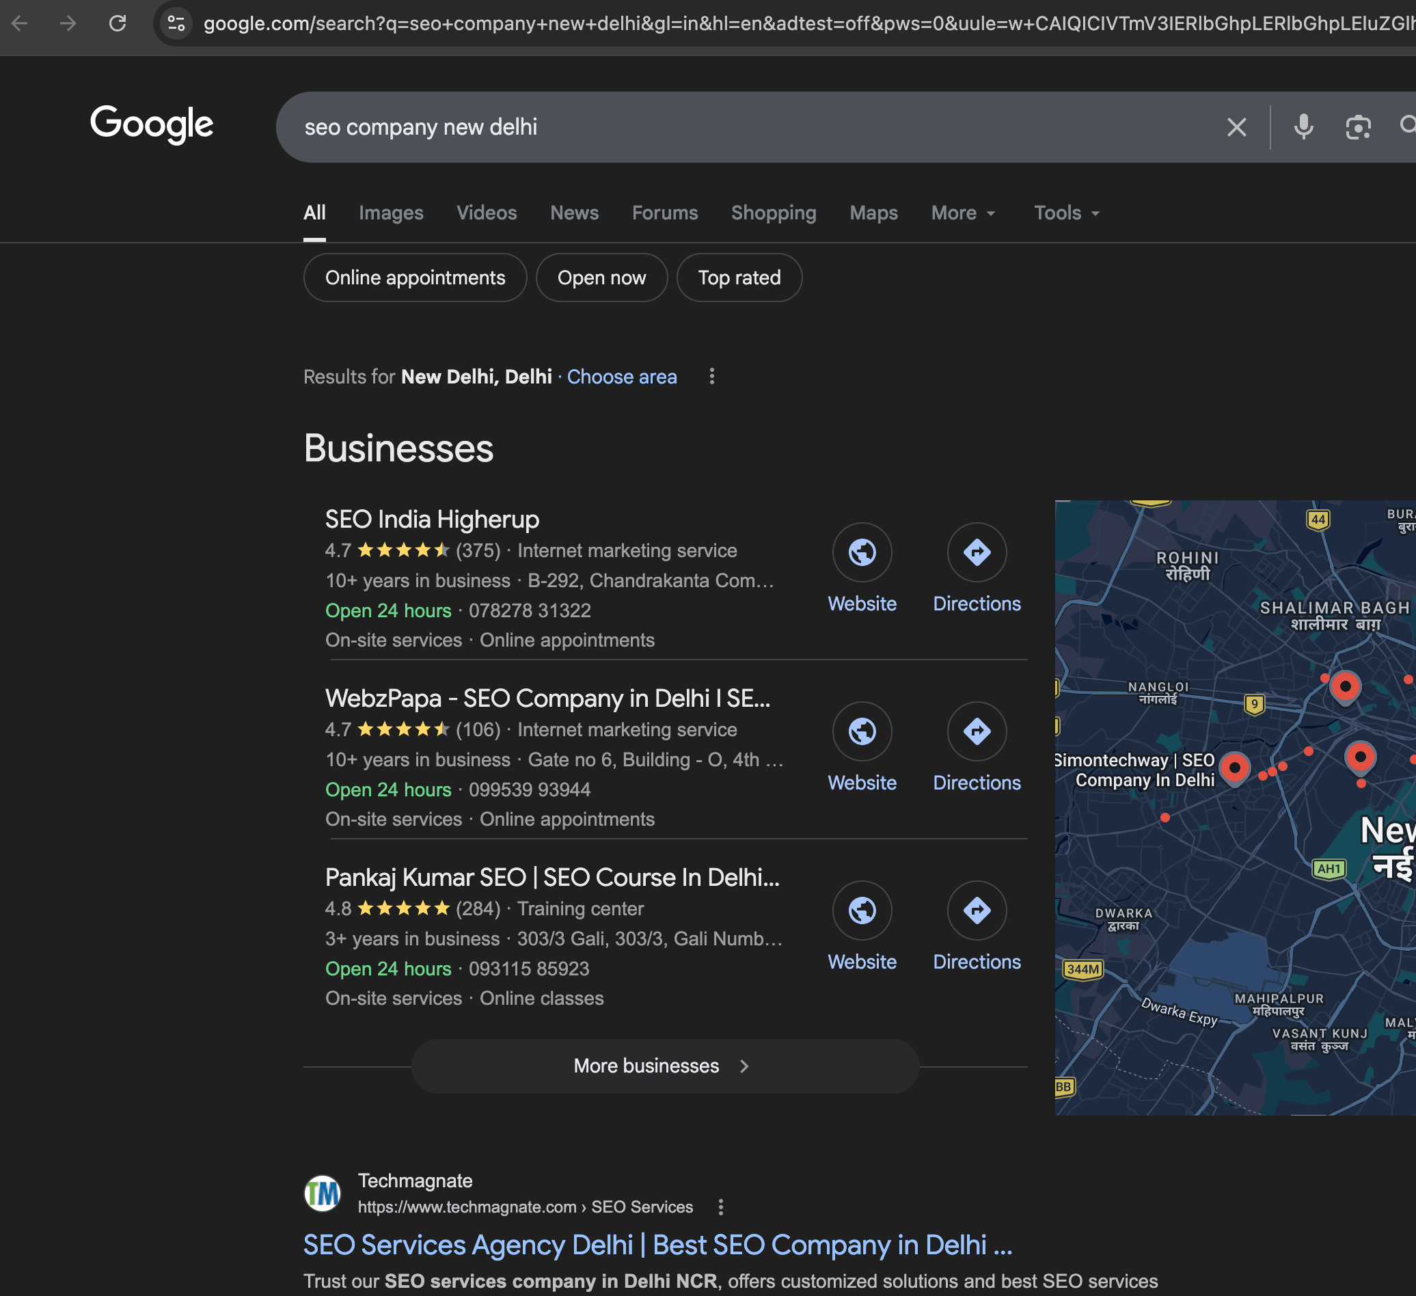Open site information icon in address bar
The width and height of the screenshot is (1416, 1296).
176,23
